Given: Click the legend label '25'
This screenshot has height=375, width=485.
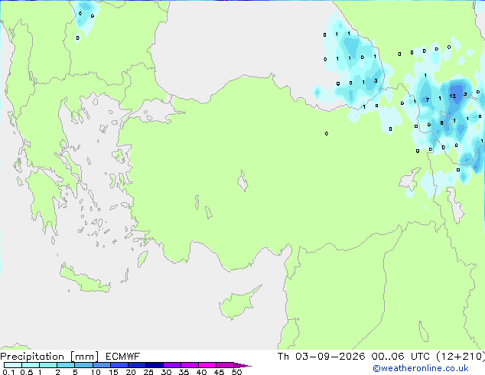Looking at the screenshot, I should [x=148, y=372].
